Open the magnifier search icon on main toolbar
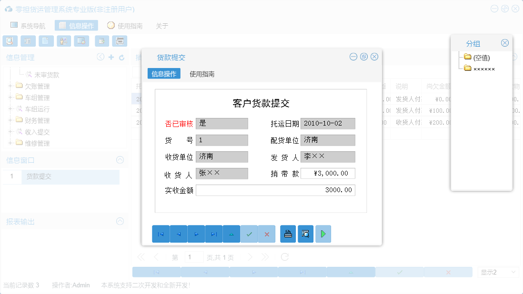523x294 pixels. click(x=10, y=41)
